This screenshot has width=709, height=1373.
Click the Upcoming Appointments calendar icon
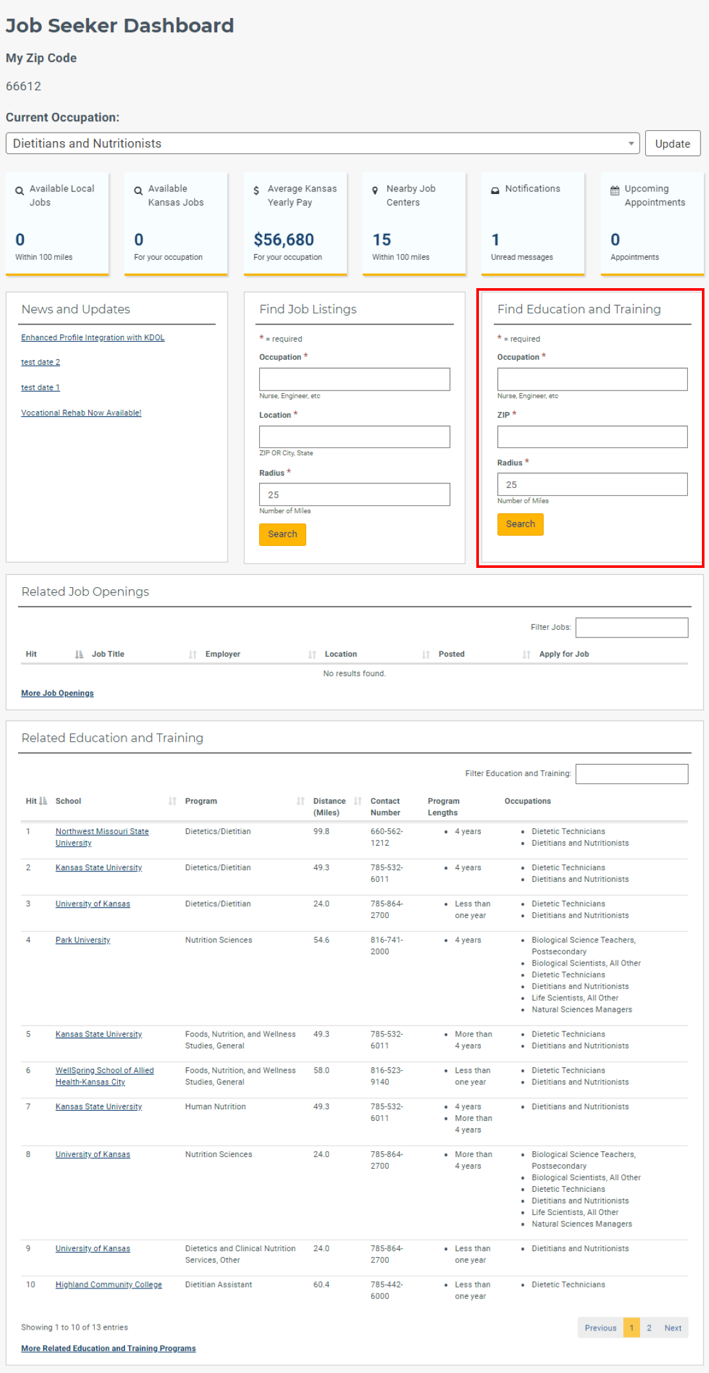(x=615, y=191)
